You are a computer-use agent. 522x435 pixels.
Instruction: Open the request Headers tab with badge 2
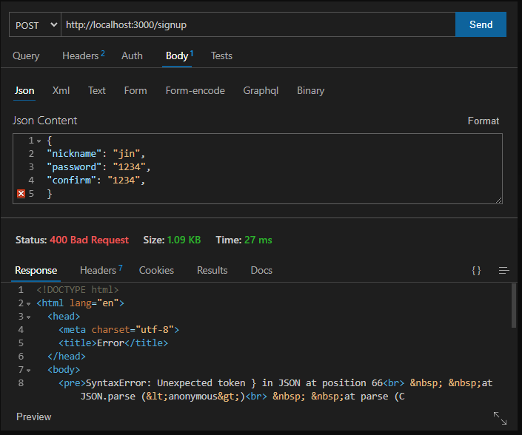pos(83,55)
